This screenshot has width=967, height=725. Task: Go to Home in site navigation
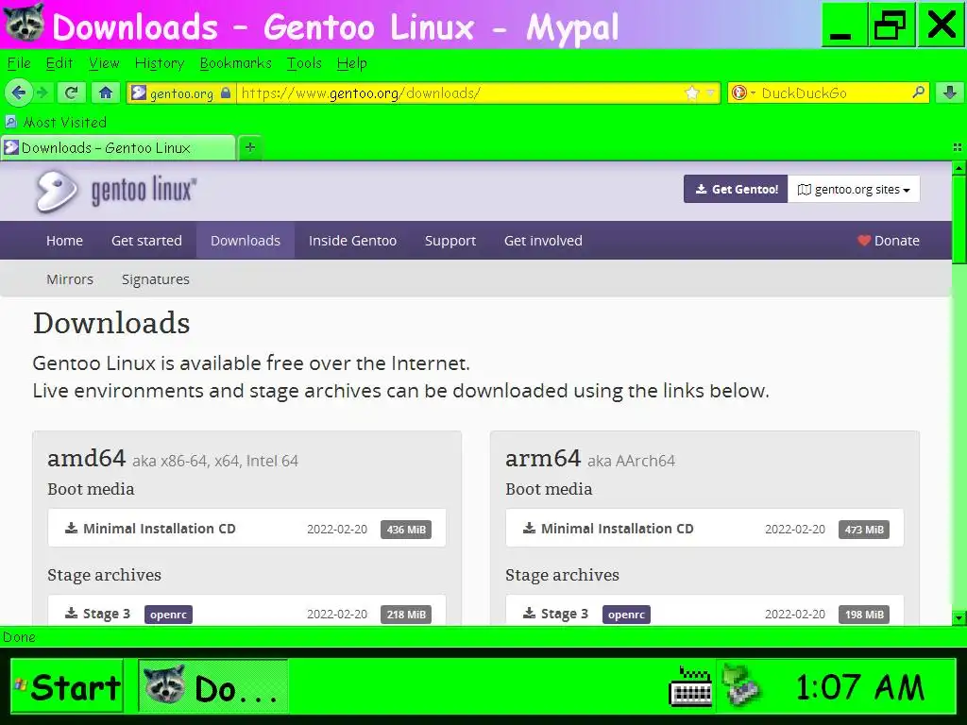pos(64,241)
